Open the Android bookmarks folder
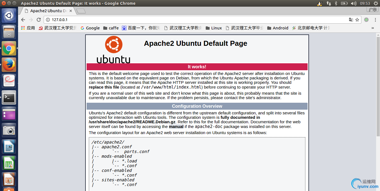The image size is (380, 191). tap(278, 28)
